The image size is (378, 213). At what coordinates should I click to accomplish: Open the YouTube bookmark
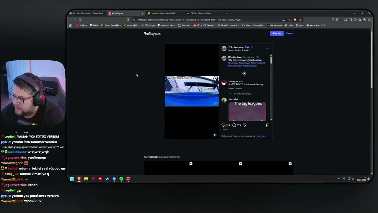click(82, 25)
